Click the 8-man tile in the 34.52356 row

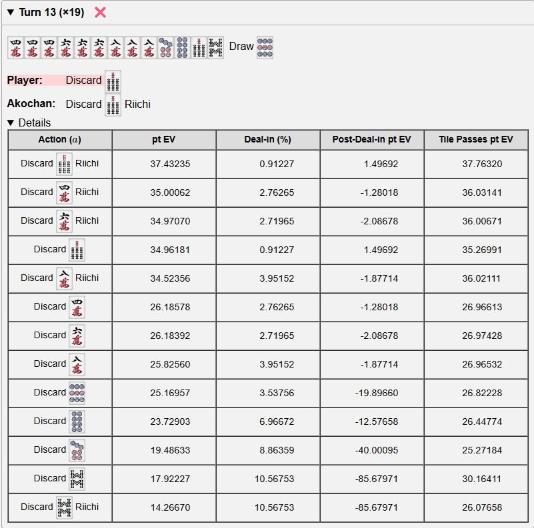pyautogui.click(x=64, y=278)
